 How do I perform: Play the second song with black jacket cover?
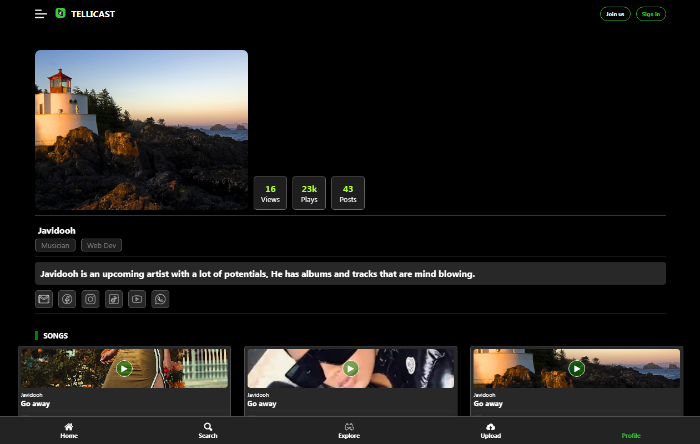coord(350,368)
